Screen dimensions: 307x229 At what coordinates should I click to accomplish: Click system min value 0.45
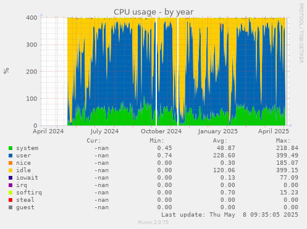164,148
